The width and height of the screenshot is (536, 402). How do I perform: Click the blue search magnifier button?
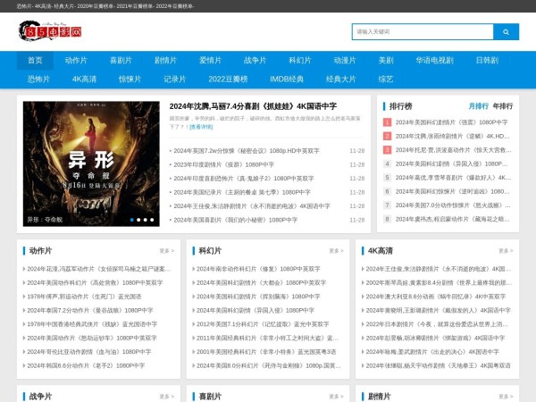506,31
